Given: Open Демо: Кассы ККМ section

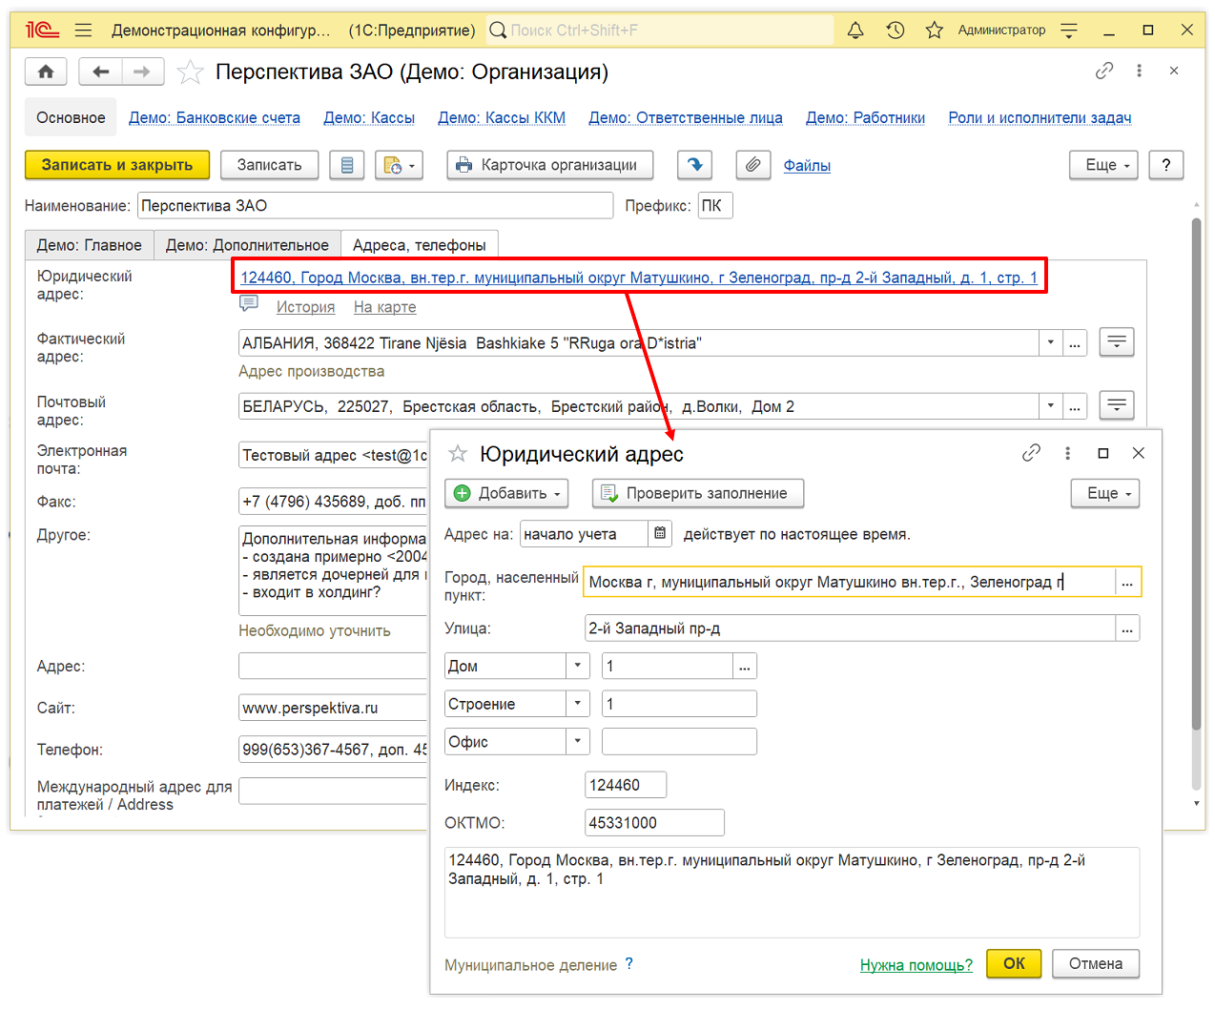Looking at the screenshot, I should tap(502, 117).
